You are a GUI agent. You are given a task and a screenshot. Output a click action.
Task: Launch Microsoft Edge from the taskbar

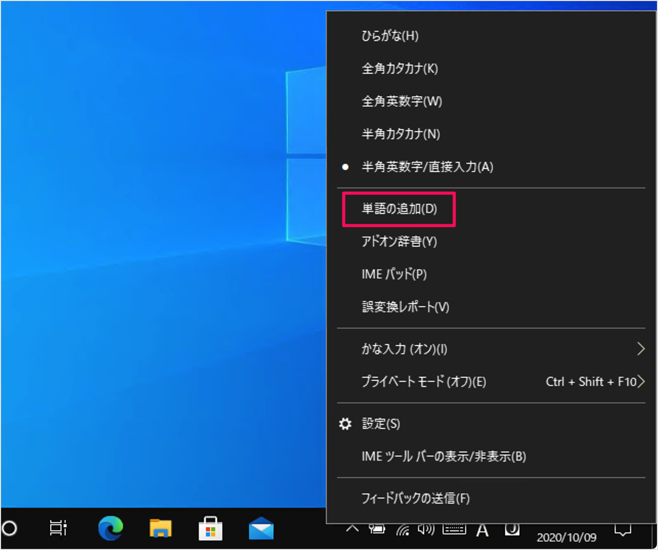coord(110,528)
